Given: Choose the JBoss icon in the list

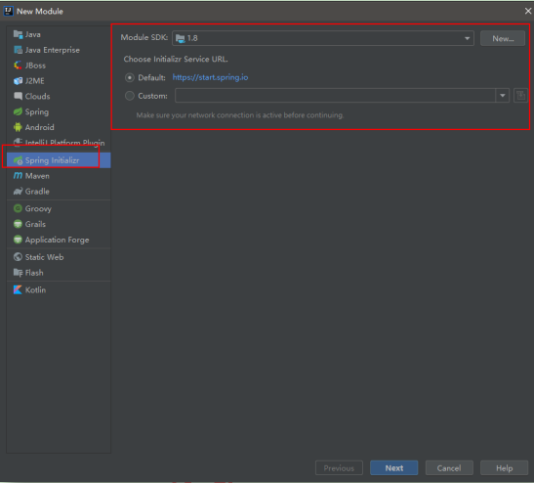Looking at the screenshot, I should coord(18,66).
